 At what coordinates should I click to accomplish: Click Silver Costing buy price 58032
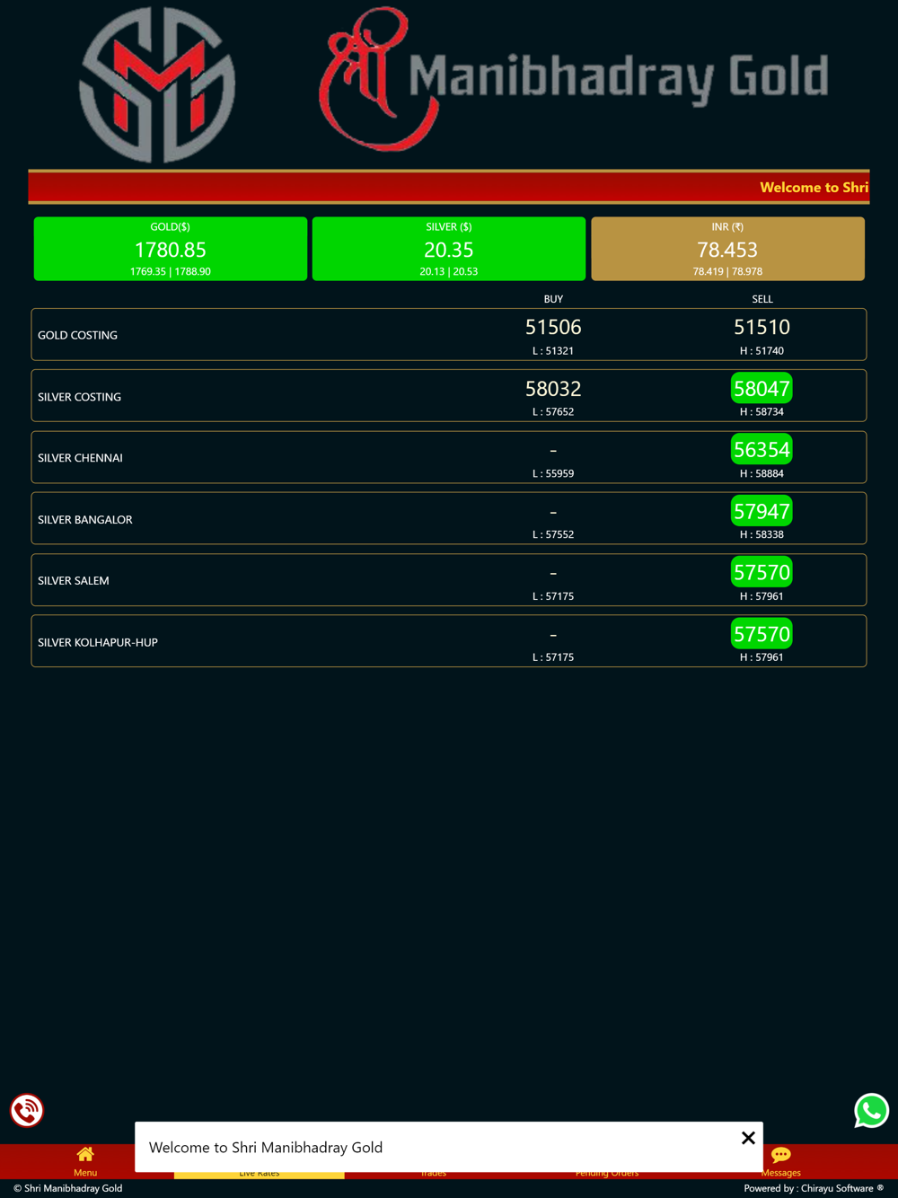[553, 389]
